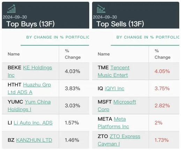This screenshot has width=181, height=151.
Task: Open Tencent Music Entert link
Action: 114,71
